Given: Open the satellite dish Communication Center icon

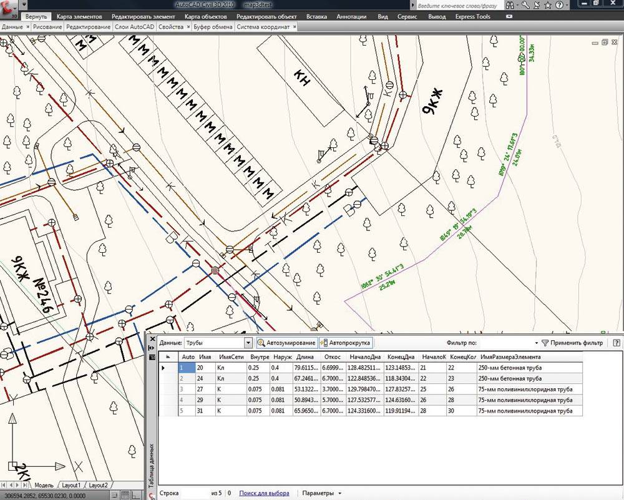Looking at the screenshot, I should tap(537, 5).
